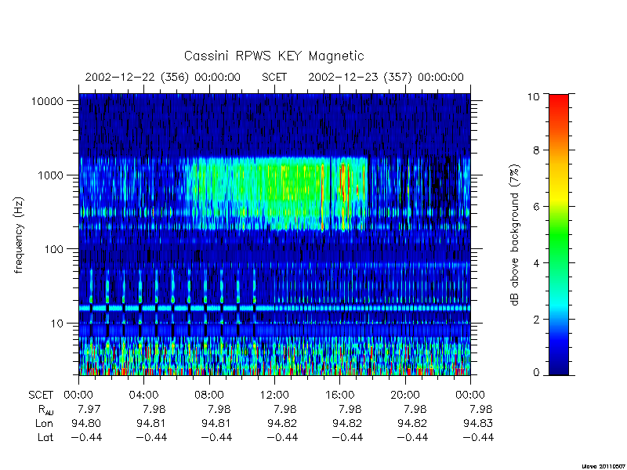Click the 'Lat' row label
The image size is (627, 470).
[x=45, y=438]
